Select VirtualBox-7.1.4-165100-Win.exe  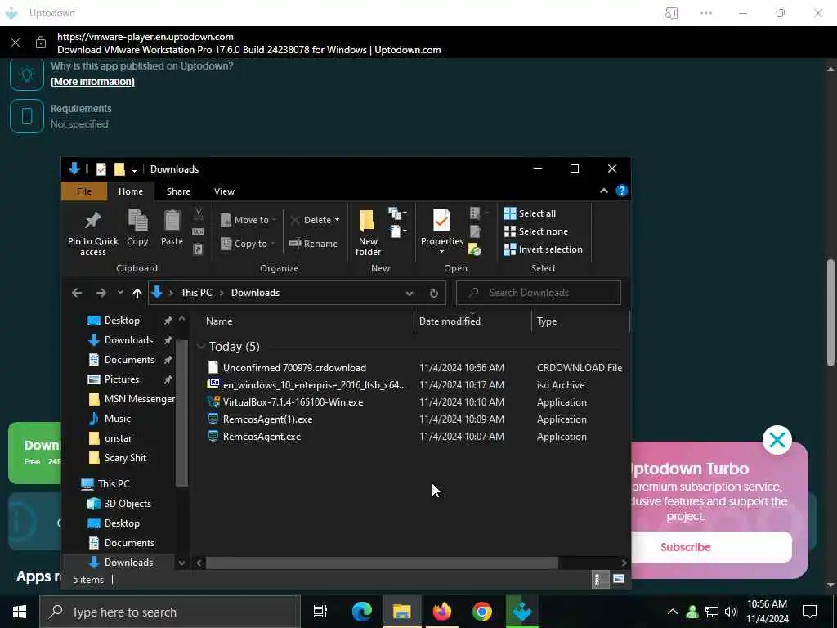click(x=293, y=402)
